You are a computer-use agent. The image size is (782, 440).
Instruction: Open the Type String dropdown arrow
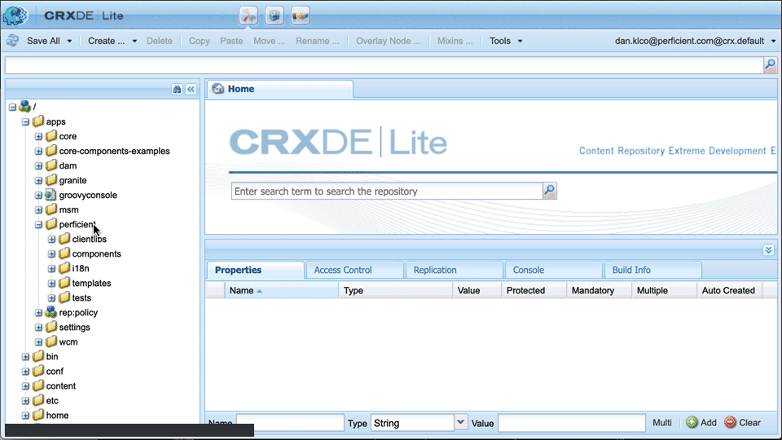461,422
